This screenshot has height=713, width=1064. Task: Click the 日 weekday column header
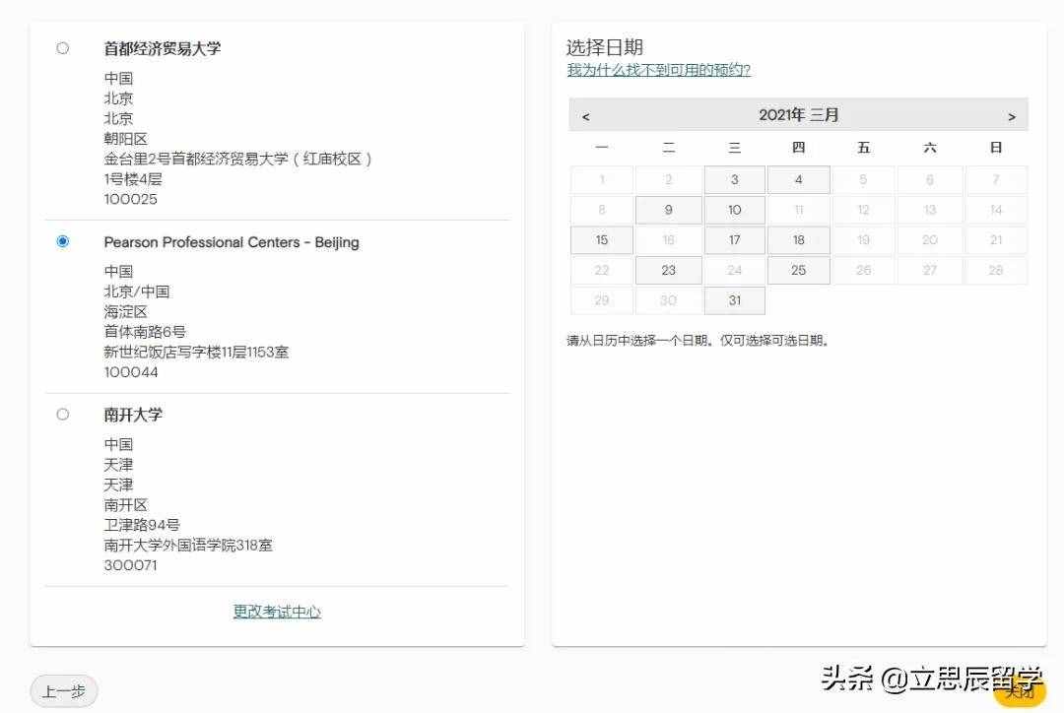coord(996,147)
